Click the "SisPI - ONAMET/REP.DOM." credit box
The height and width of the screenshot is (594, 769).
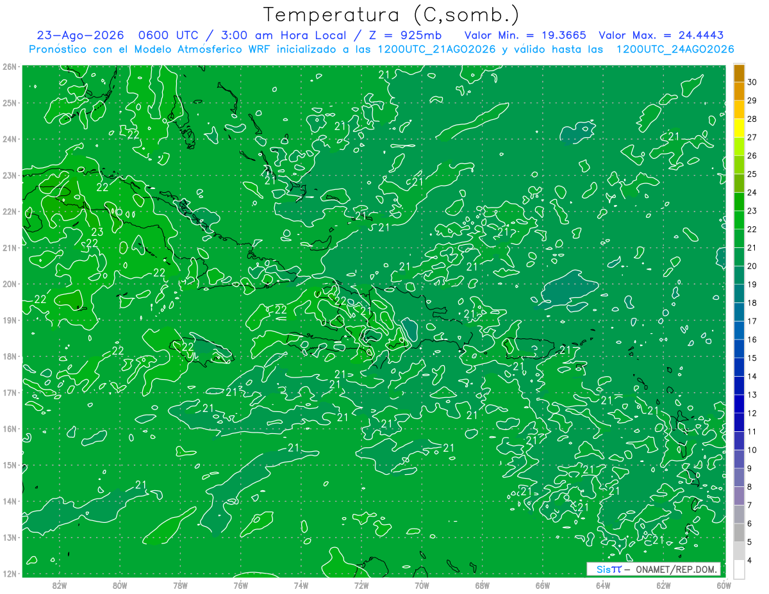tap(654, 569)
